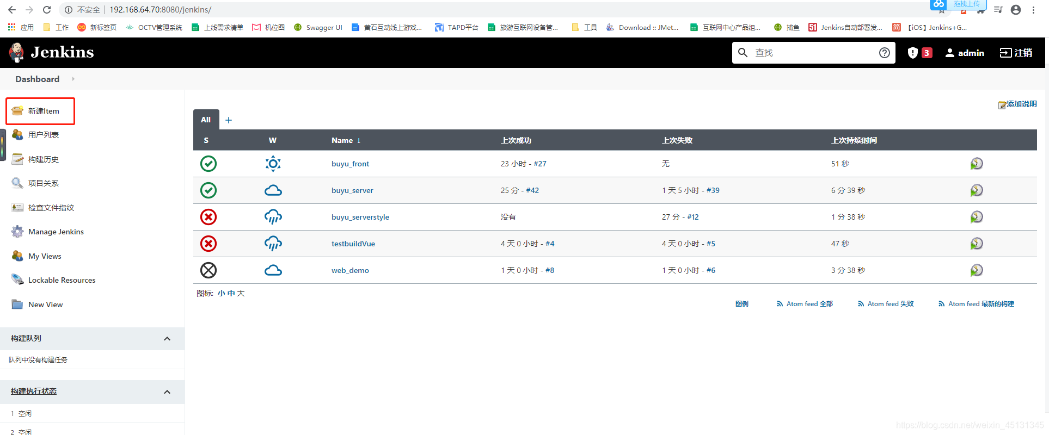Click cloudy weather icon for web_demo
Screen dimensions: 1049x435
[x=273, y=270]
